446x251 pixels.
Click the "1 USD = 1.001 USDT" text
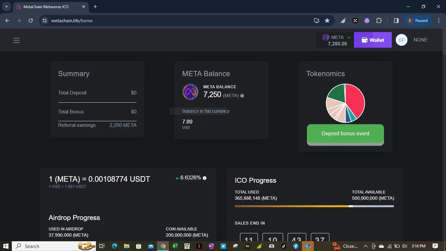click(x=68, y=187)
